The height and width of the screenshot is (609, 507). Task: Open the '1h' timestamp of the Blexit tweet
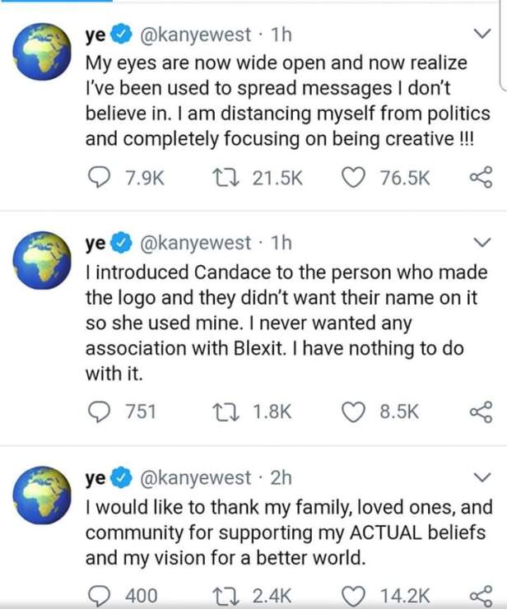(281, 244)
